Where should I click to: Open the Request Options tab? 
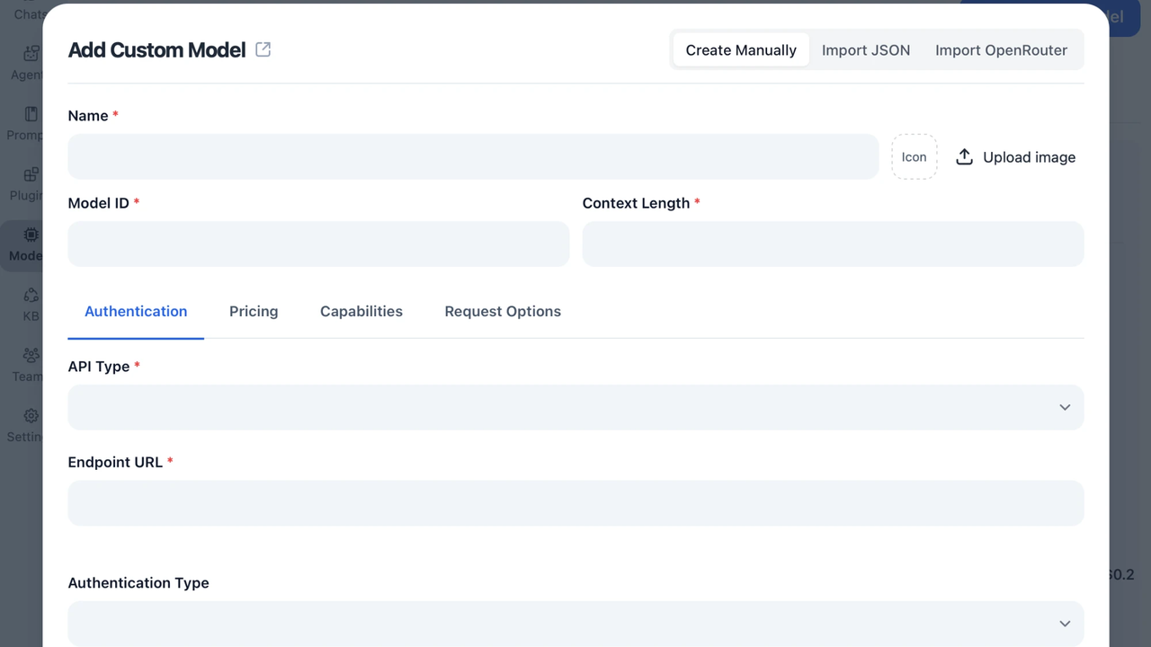coord(503,312)
